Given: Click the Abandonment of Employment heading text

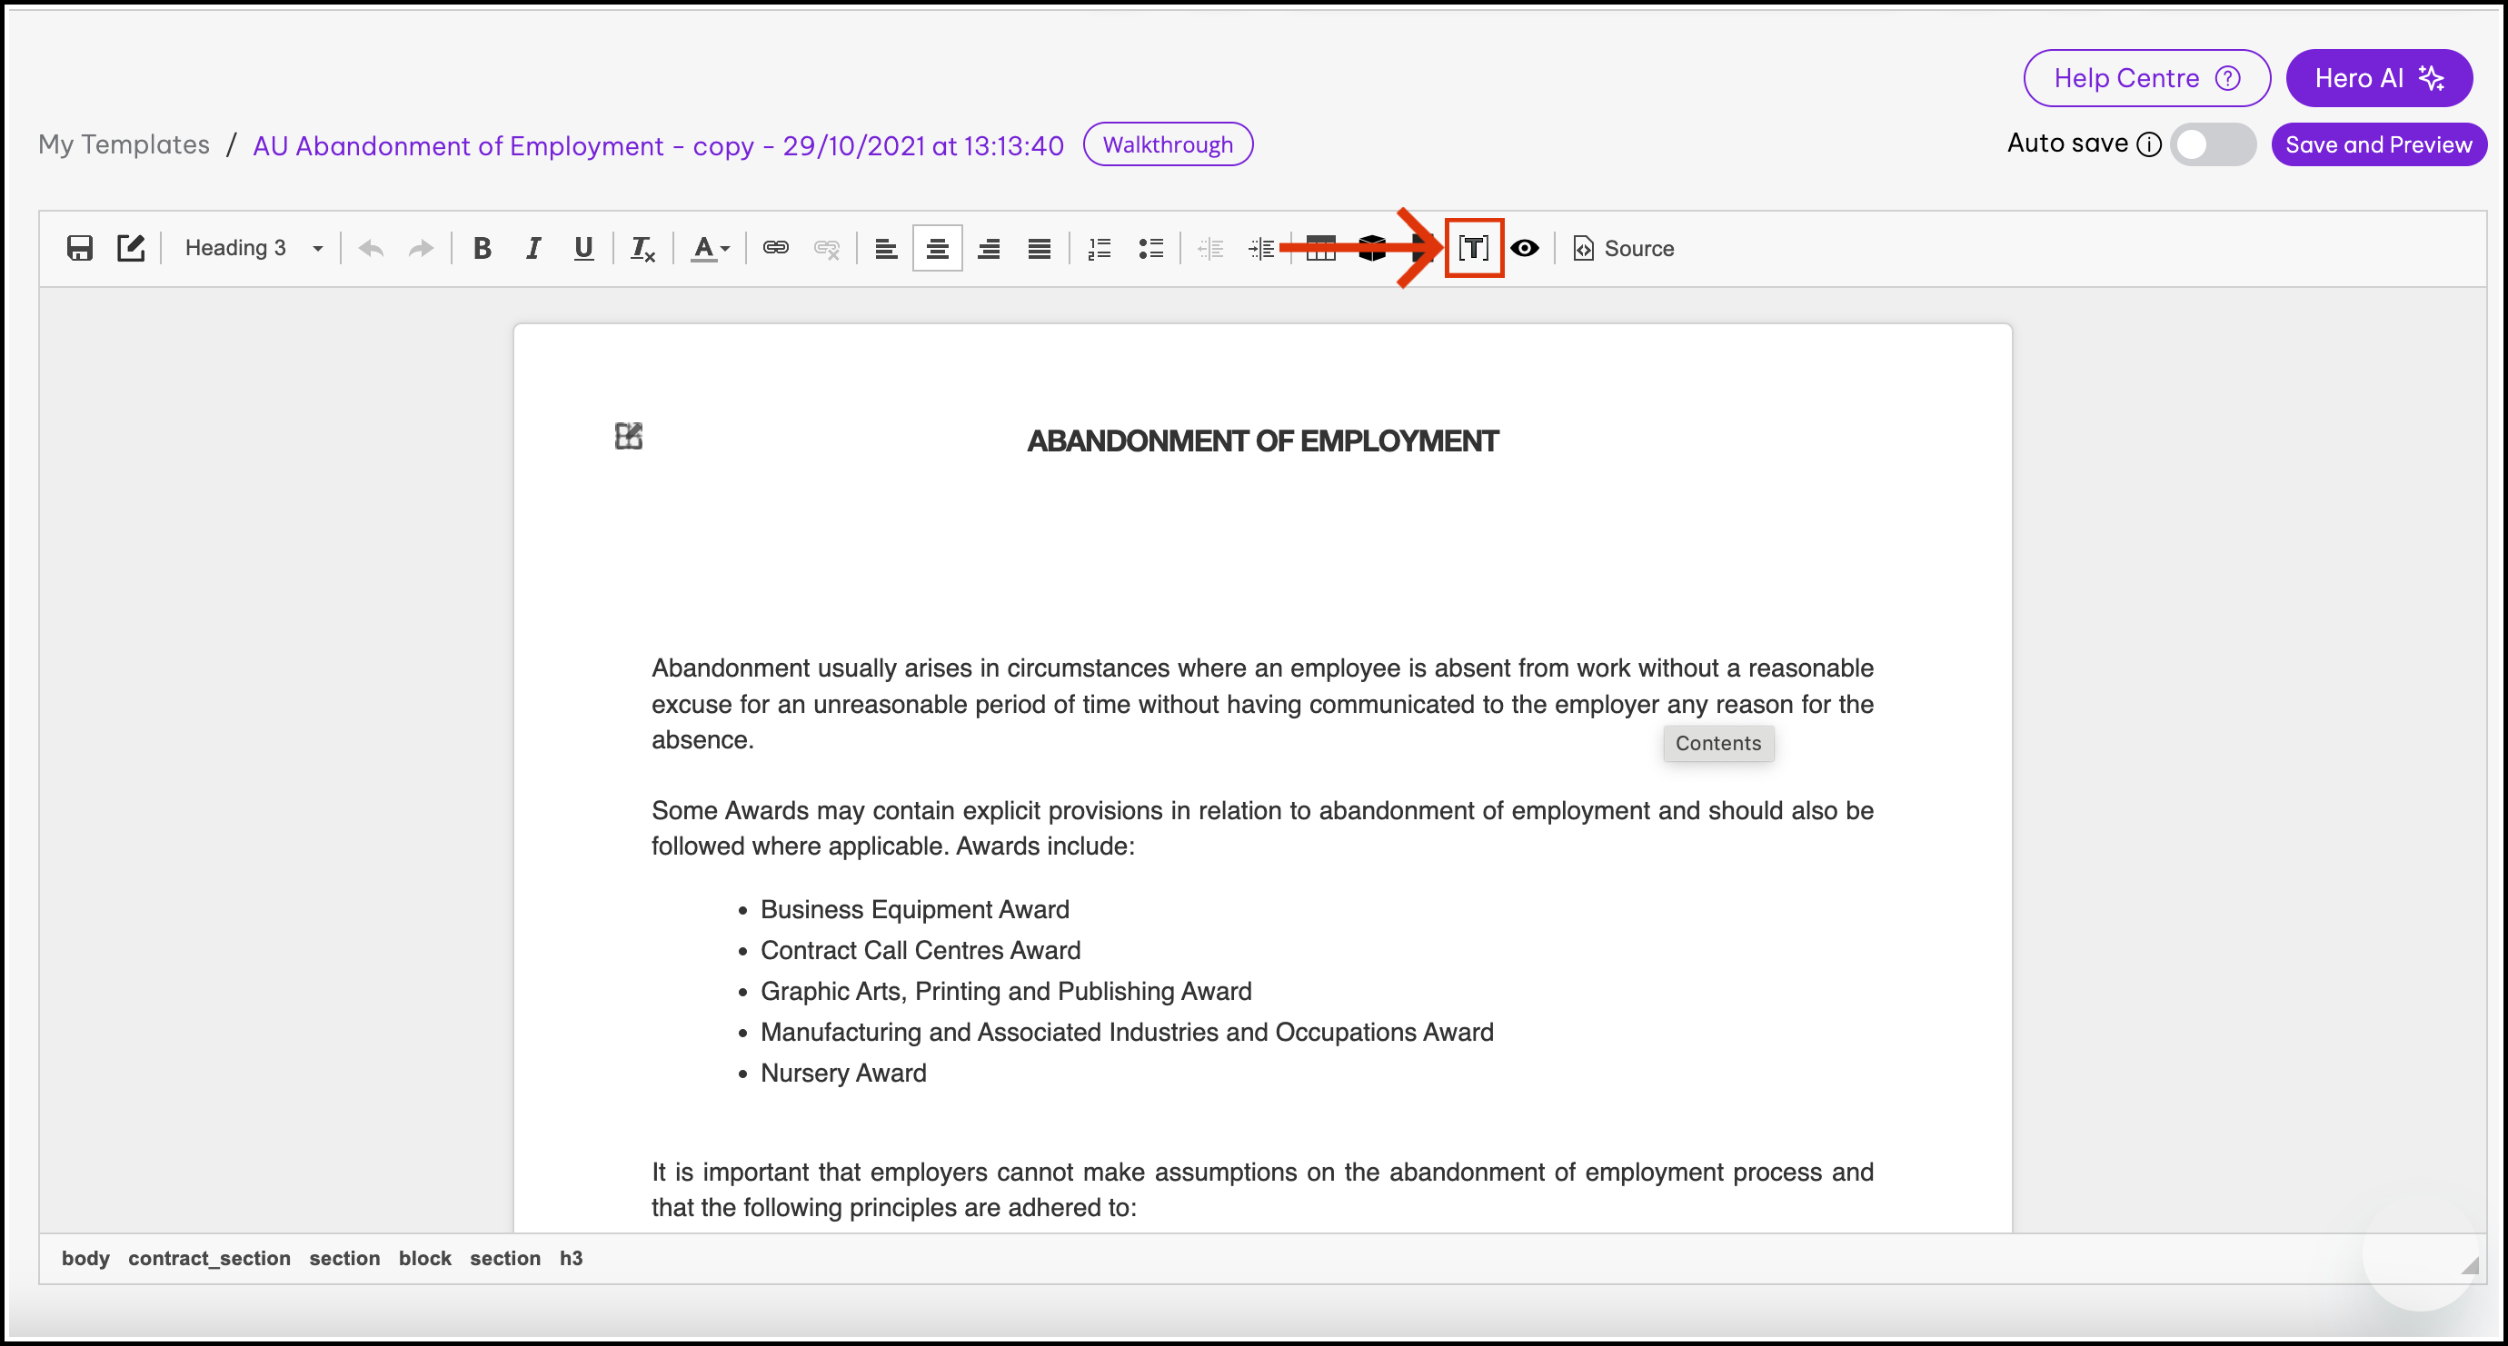Looking at the screenshot, I should 1262,440.
